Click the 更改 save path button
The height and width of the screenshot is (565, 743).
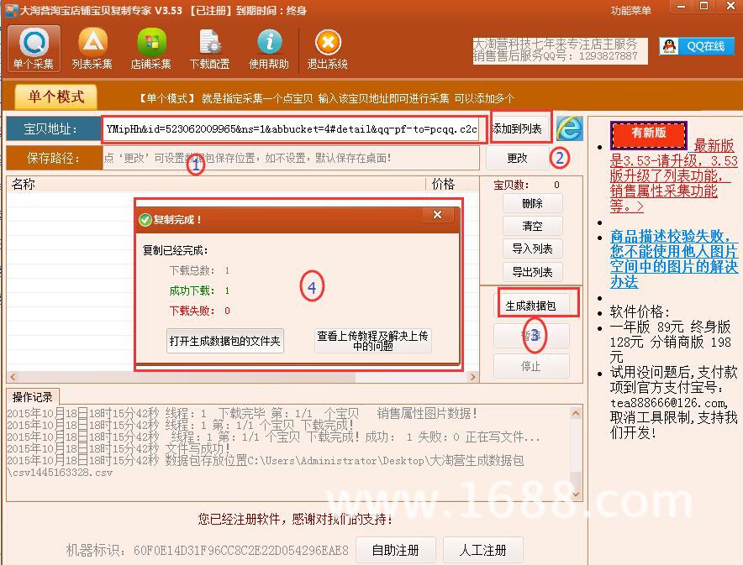517,158
